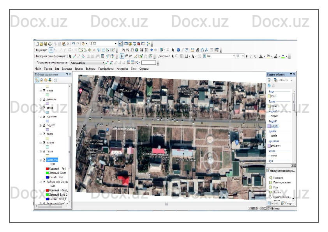Click the Undo arrow icon

(74, 43)
